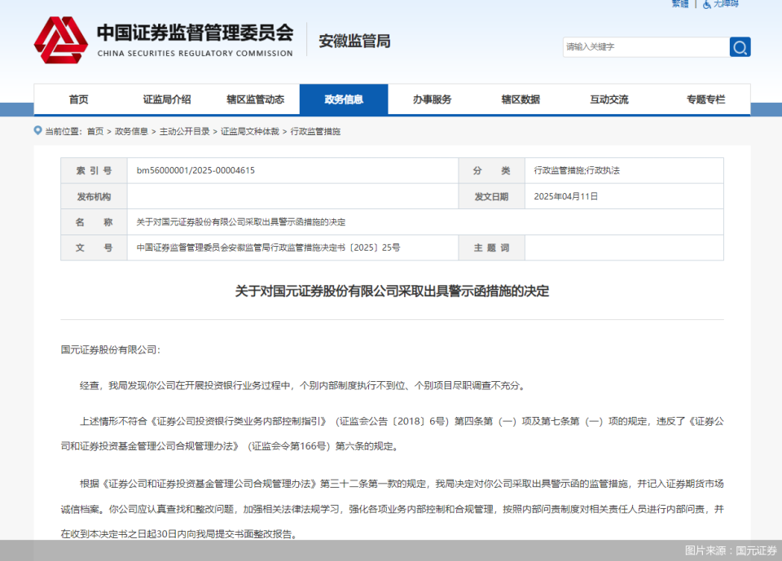Click index number bm56000001/2025-00004615

pos(195,170)
